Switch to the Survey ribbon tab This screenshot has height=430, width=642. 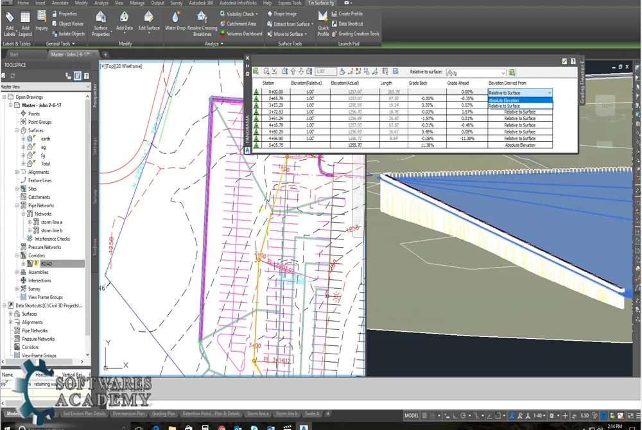[177, 3]
